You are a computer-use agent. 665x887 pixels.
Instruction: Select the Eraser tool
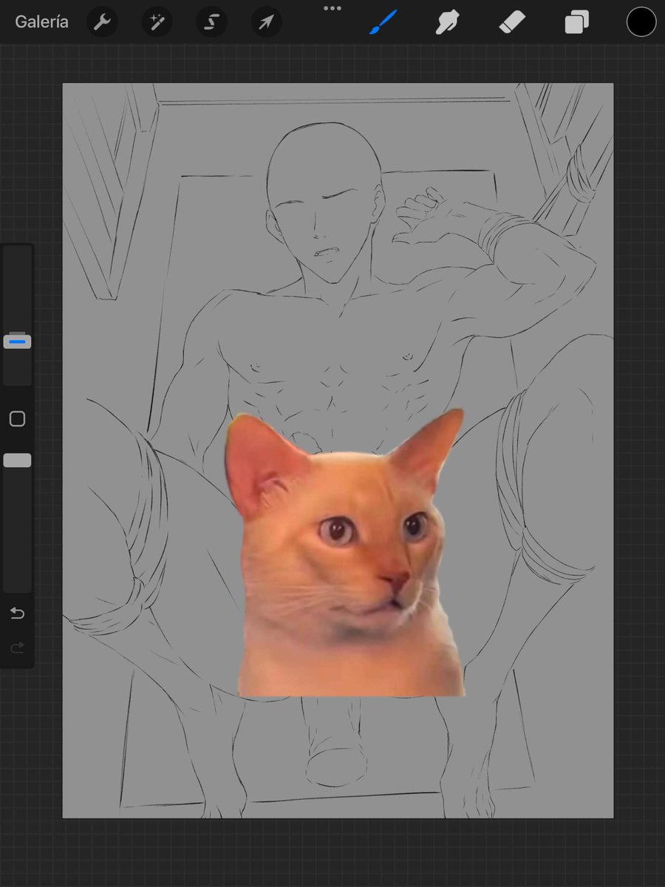[x=511, y=22]
